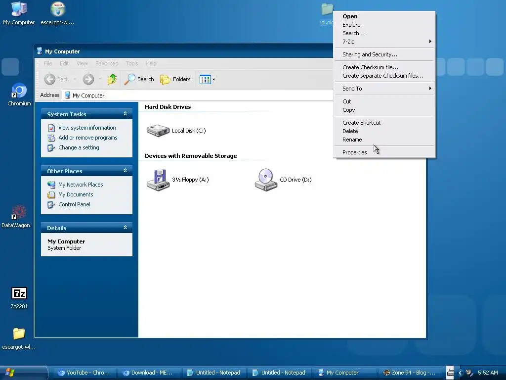
Task: Click the My Computer title bar icon
Action: 40,51
